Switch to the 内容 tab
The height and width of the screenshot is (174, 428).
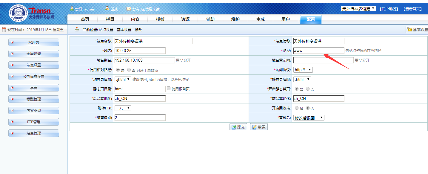tap(135, 19)
